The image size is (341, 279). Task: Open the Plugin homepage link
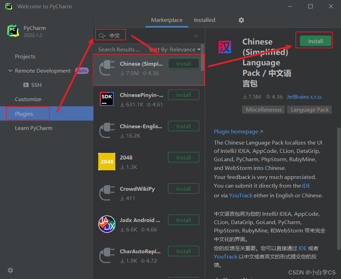[x=236, y=132]
